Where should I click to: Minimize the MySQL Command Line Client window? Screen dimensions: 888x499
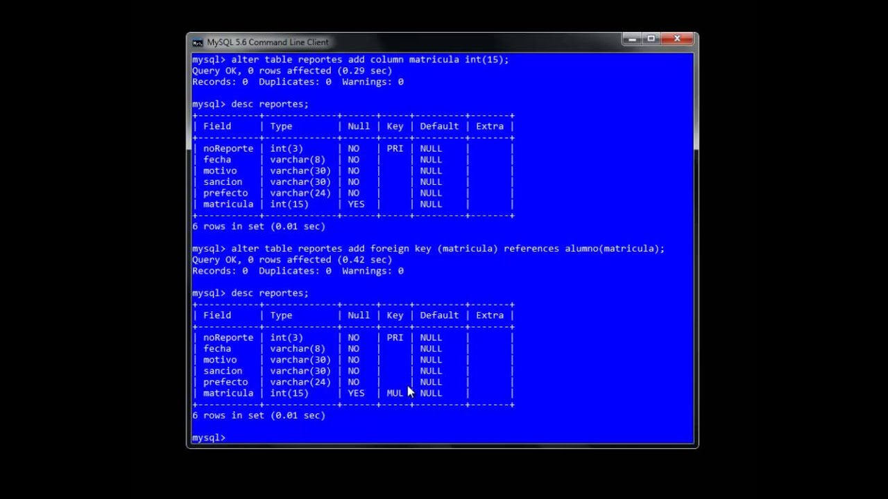pos(631,40)
